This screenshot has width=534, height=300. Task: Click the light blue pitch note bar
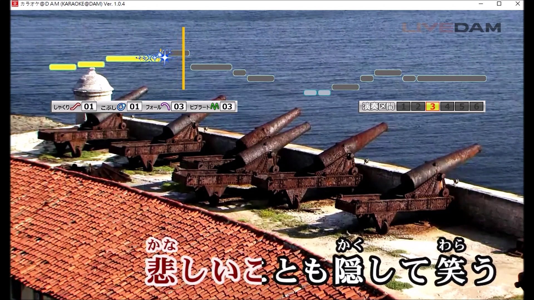(x=310, y=93)
